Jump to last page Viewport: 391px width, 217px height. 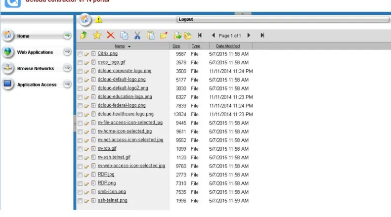[x=262, y=36]
